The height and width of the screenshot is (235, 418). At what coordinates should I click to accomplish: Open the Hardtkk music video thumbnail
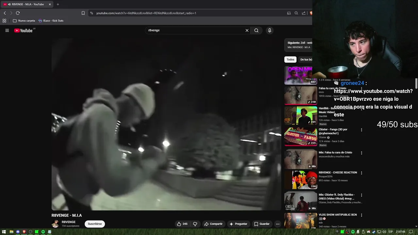coord(300,116)
